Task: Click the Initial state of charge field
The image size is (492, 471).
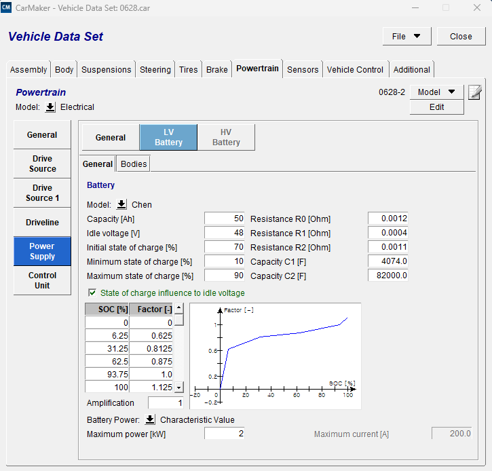Action: click(224, 247)
